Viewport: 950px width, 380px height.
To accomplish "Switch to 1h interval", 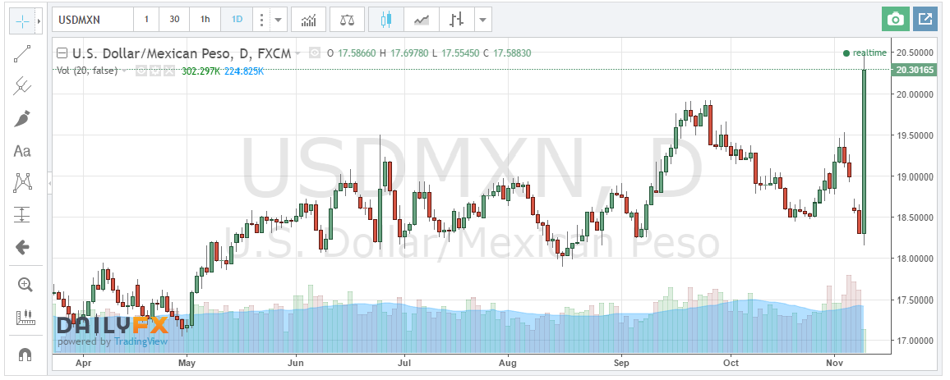I will point(205,20).
